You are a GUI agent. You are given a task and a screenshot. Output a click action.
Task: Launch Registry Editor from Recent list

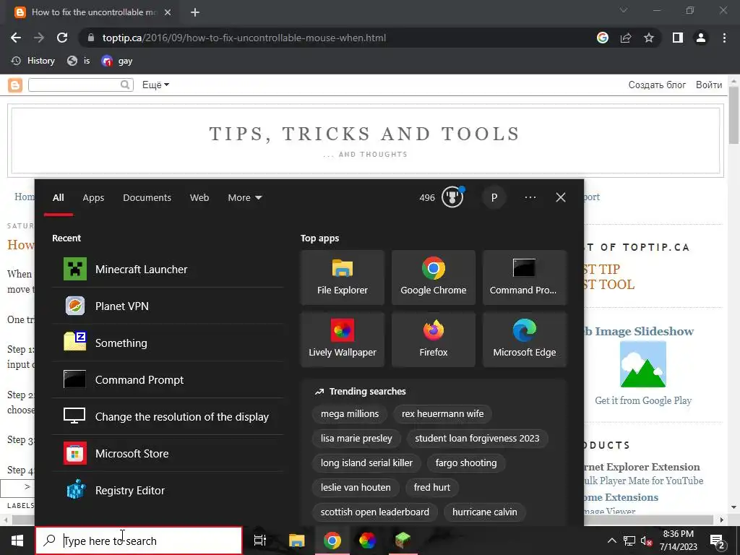tap(168, 490)
